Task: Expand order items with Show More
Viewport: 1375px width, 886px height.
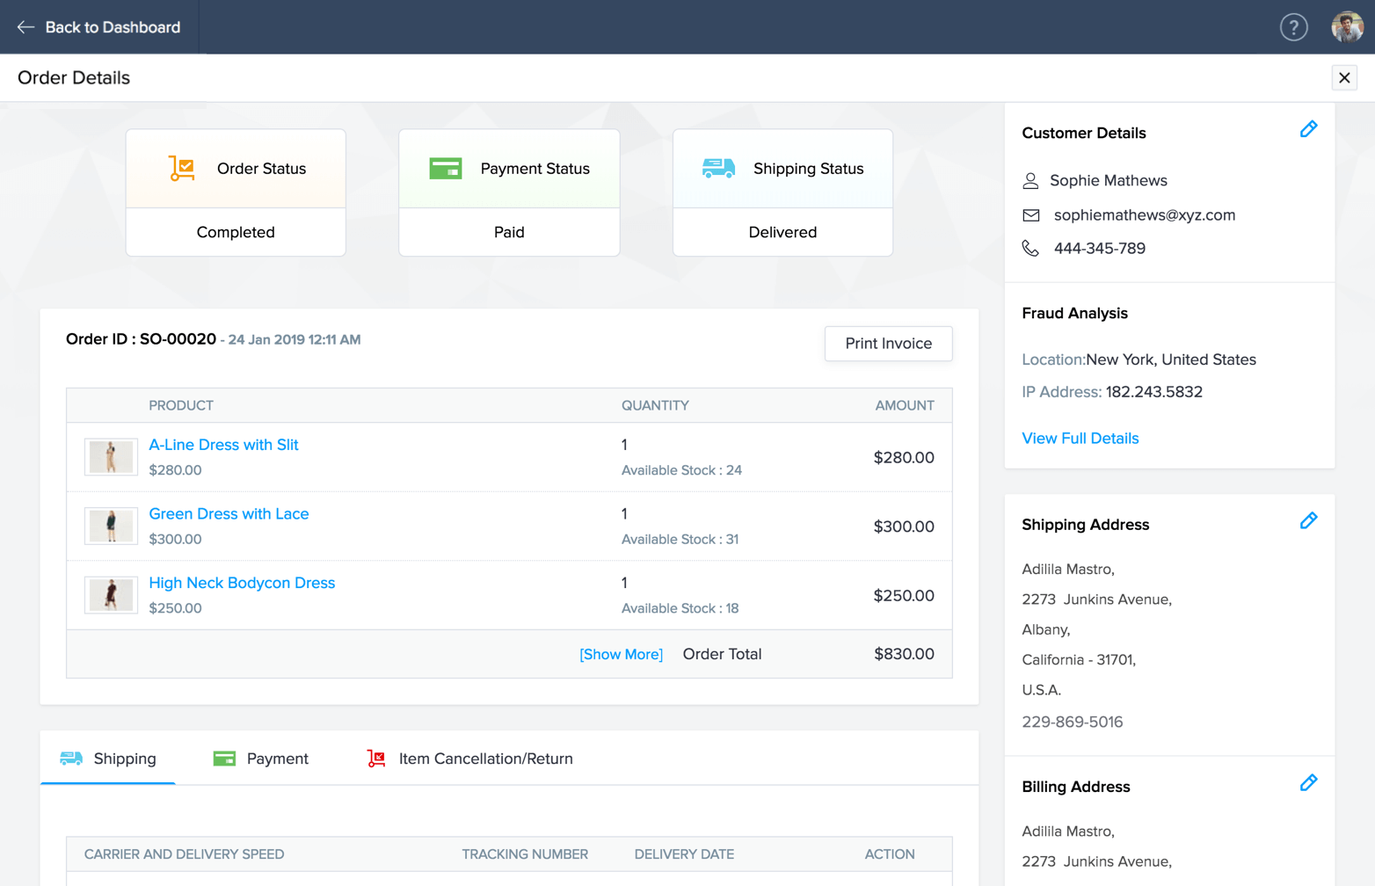Action: coord(621,655)
